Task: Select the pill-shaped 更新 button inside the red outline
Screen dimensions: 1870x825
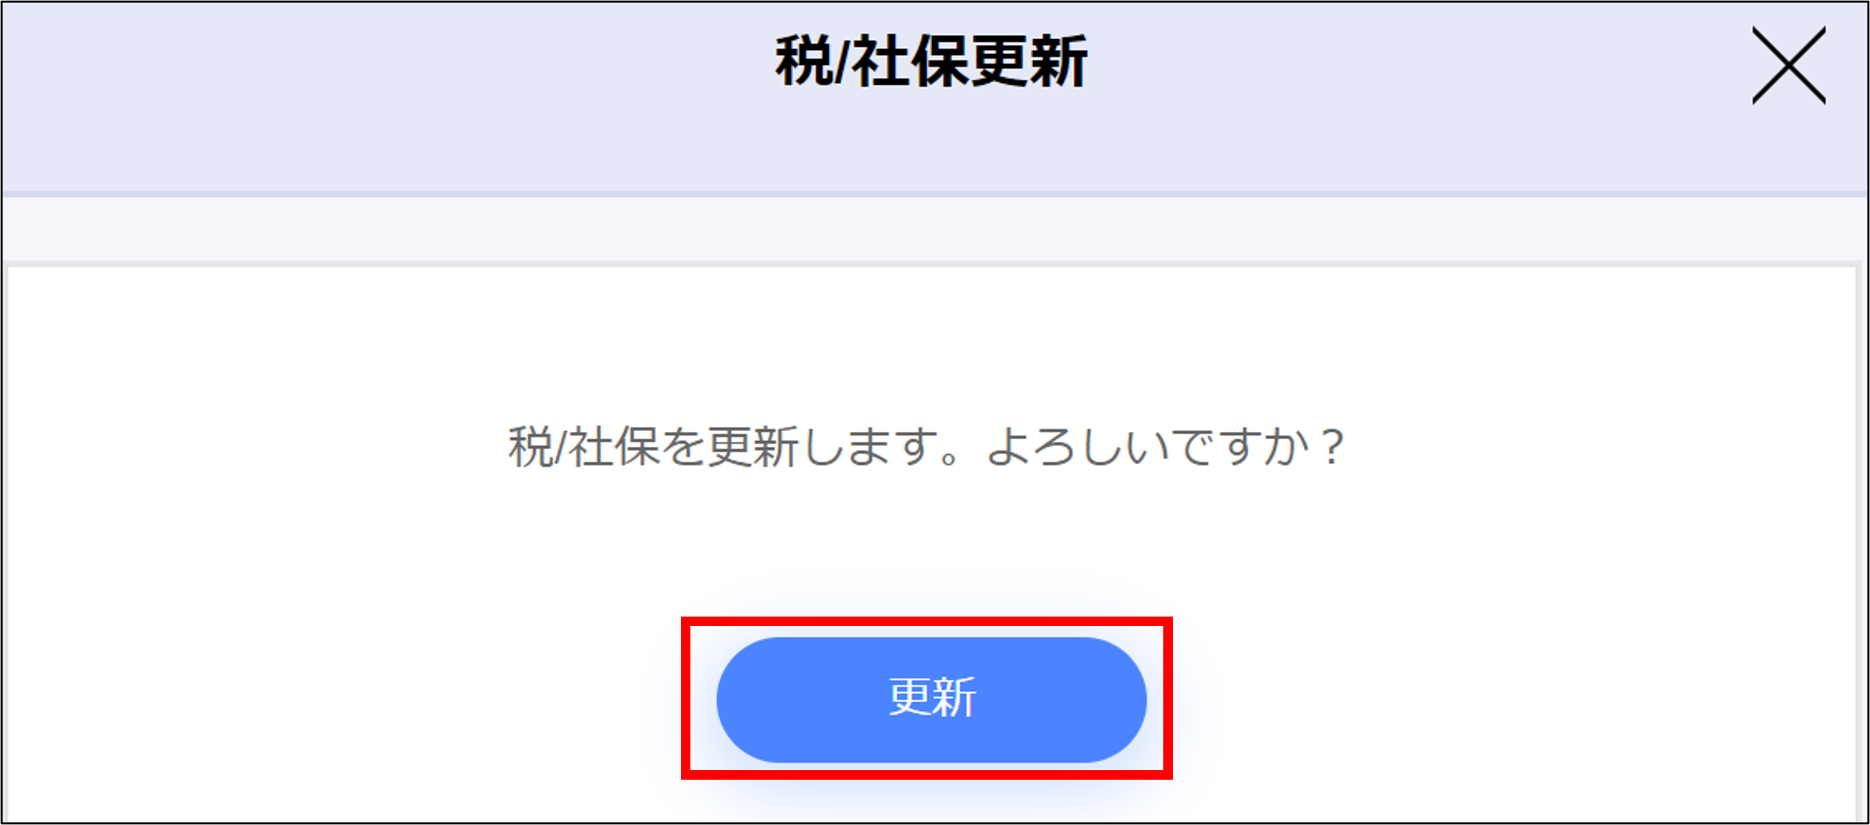Action: click(x=932, y=700)
